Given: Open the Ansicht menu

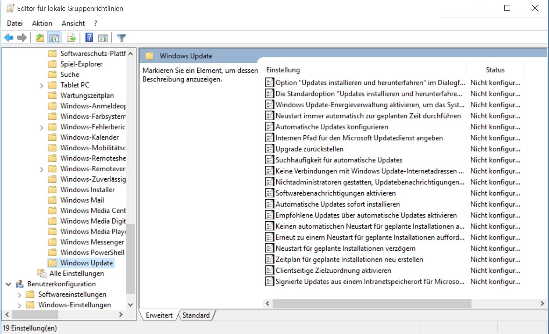Looking at the screenshot, I should click(x=73, y=23).
